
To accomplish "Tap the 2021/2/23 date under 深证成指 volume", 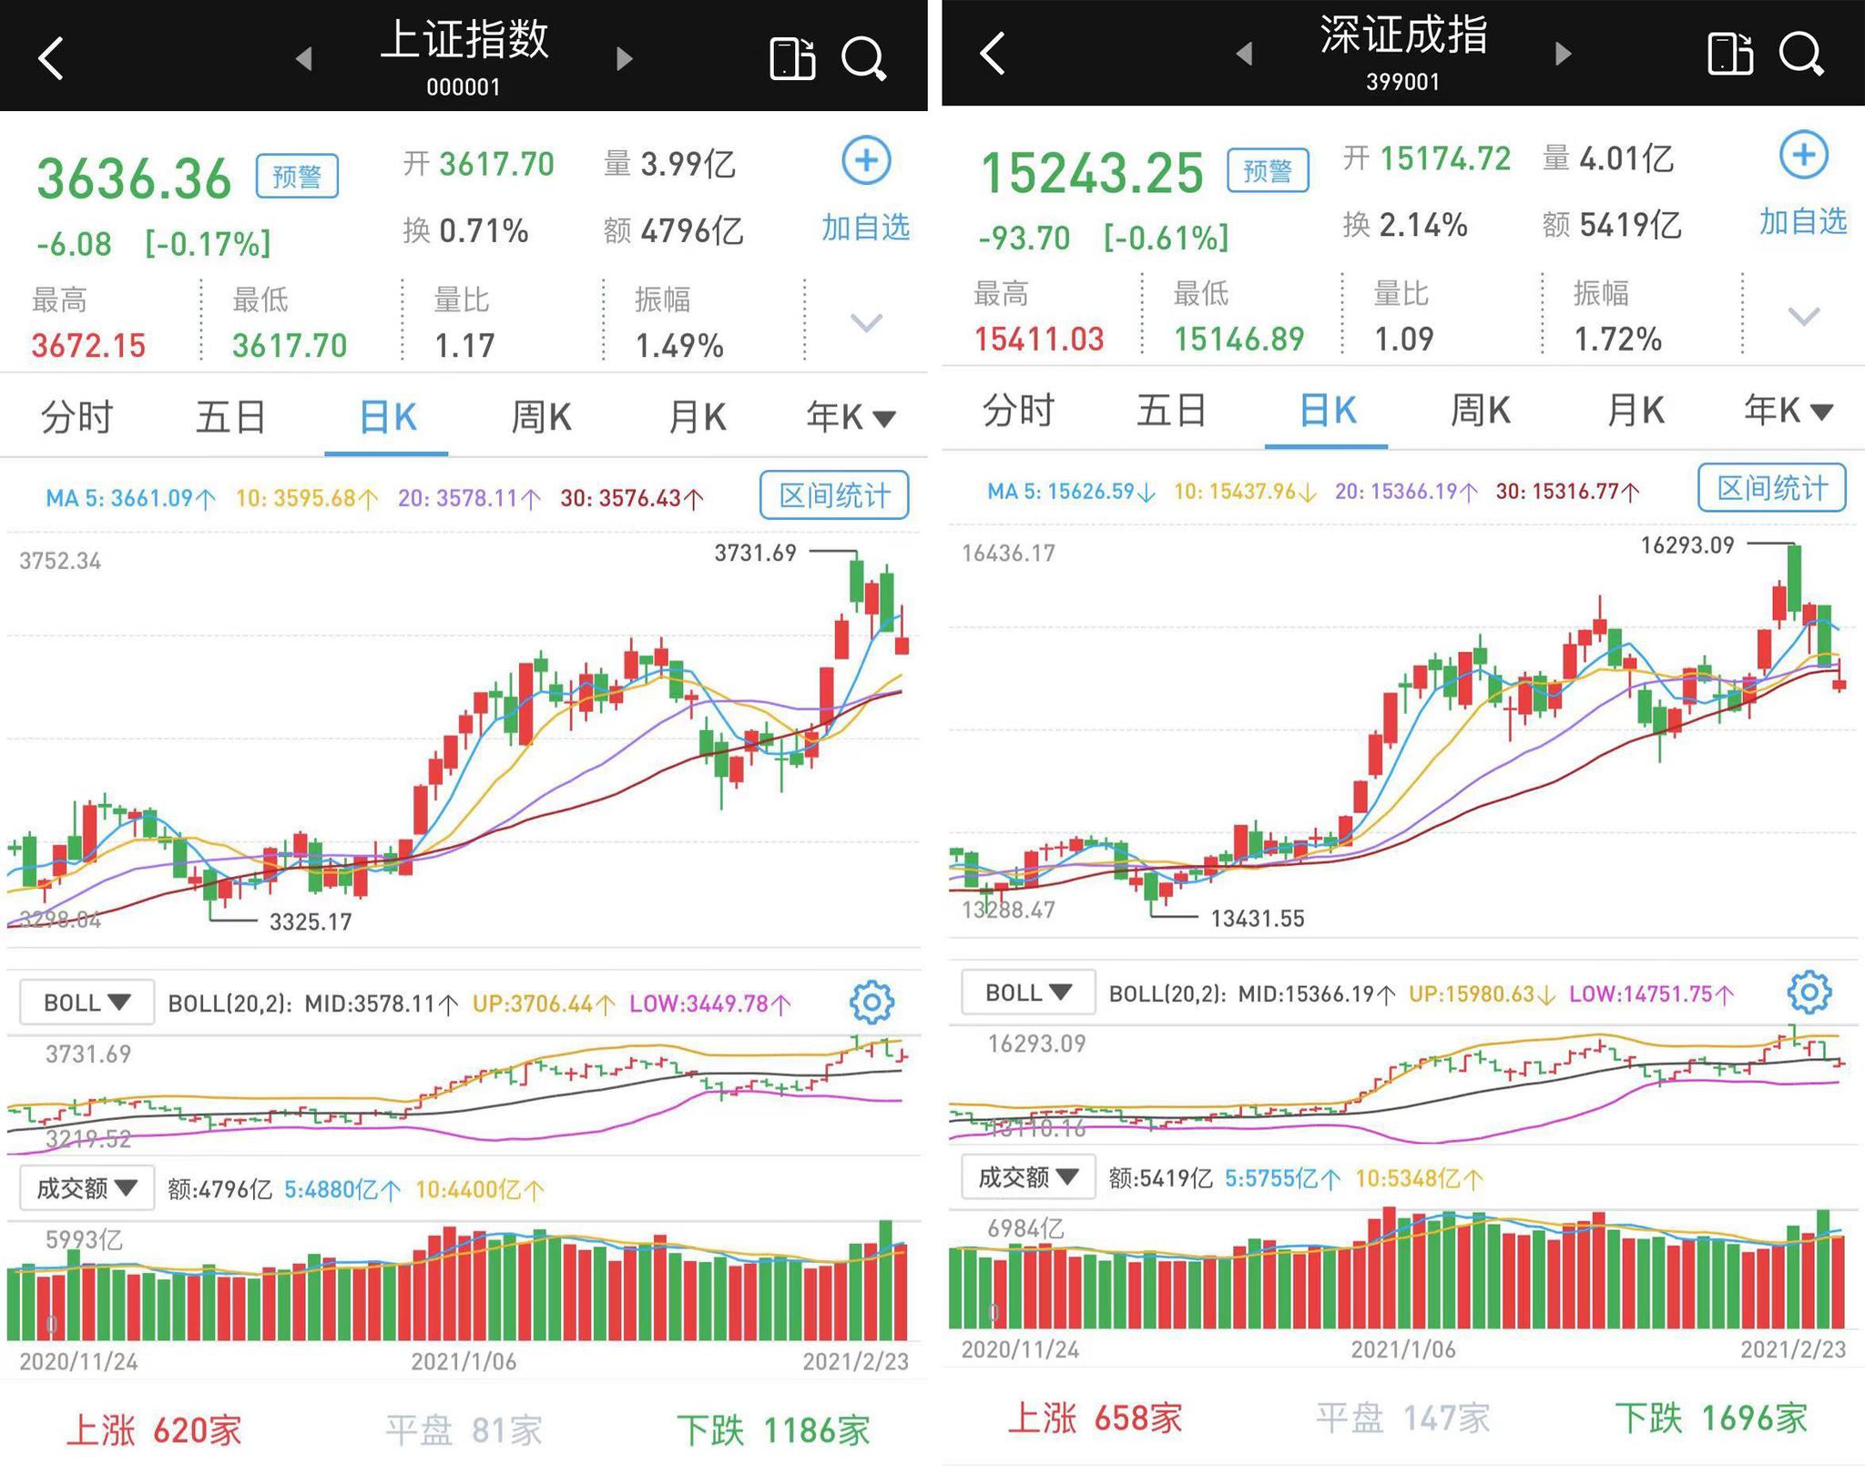I will tap(1793, 1349).
